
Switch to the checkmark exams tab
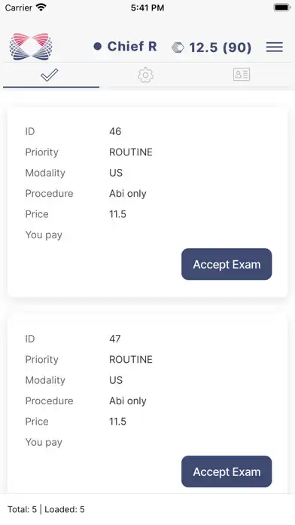[50, 75]
